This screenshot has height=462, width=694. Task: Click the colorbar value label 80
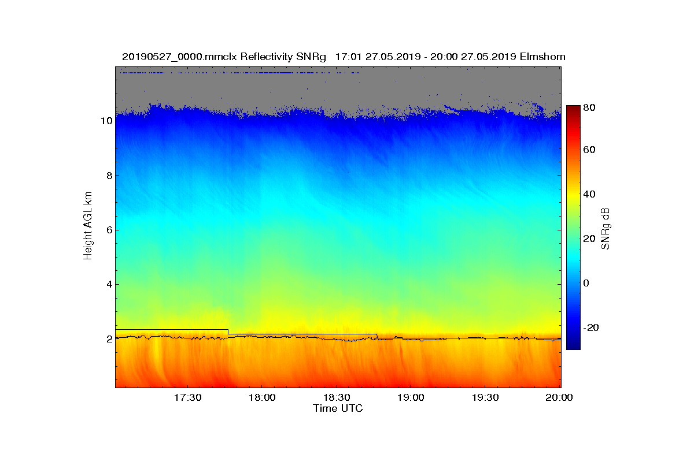click(x=590, y=107)
